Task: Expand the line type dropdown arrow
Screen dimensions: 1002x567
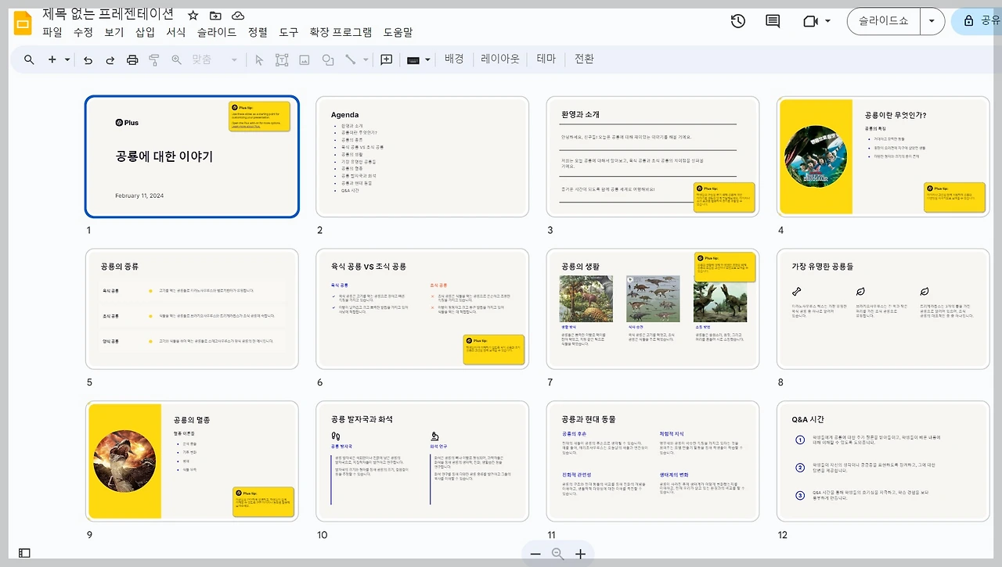Action: pyautogui.click(x=364, y=59)
